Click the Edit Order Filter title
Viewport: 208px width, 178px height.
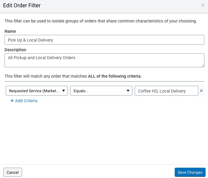tap(22, 5)
